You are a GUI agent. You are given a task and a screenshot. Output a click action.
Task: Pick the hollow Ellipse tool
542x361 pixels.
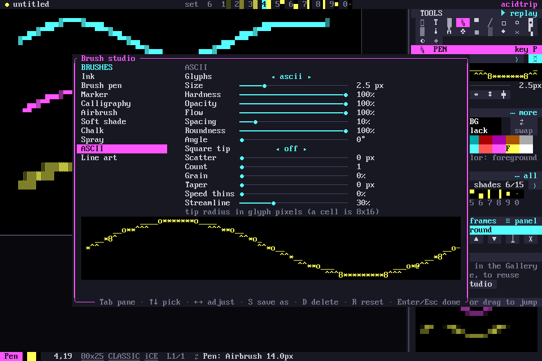(x=517, y=23)
